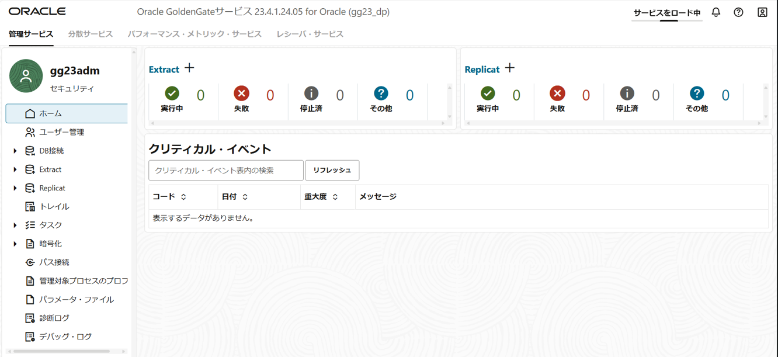Click Extract other blue question icon
Viewport: 778px width, 357px height.
(x=381, y=93)
